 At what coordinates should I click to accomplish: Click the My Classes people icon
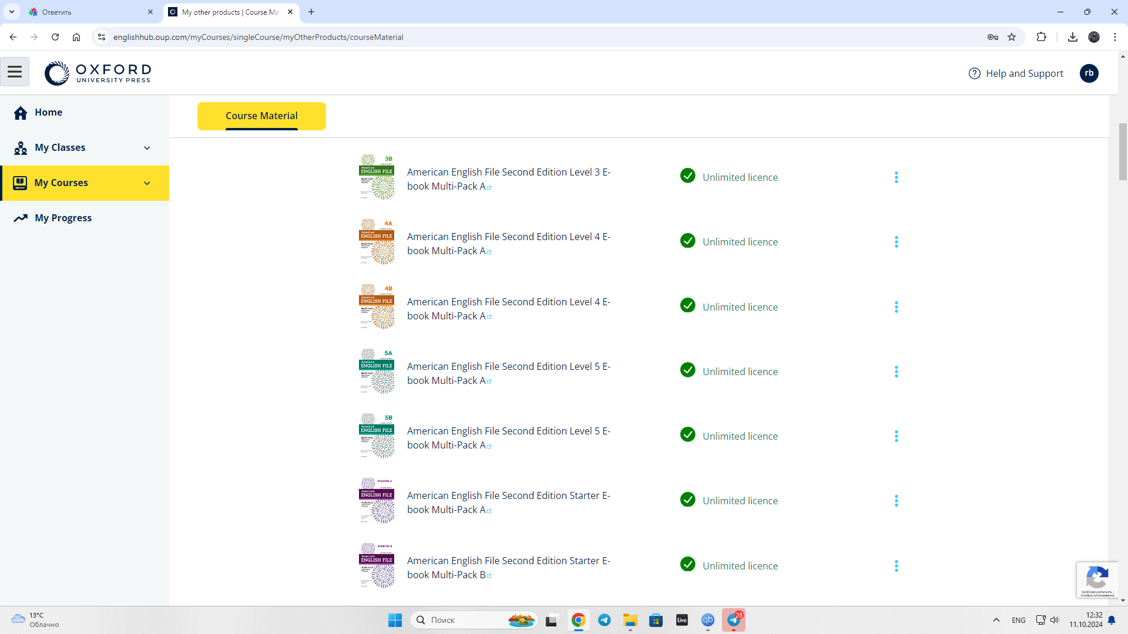(x=21, y=148)
